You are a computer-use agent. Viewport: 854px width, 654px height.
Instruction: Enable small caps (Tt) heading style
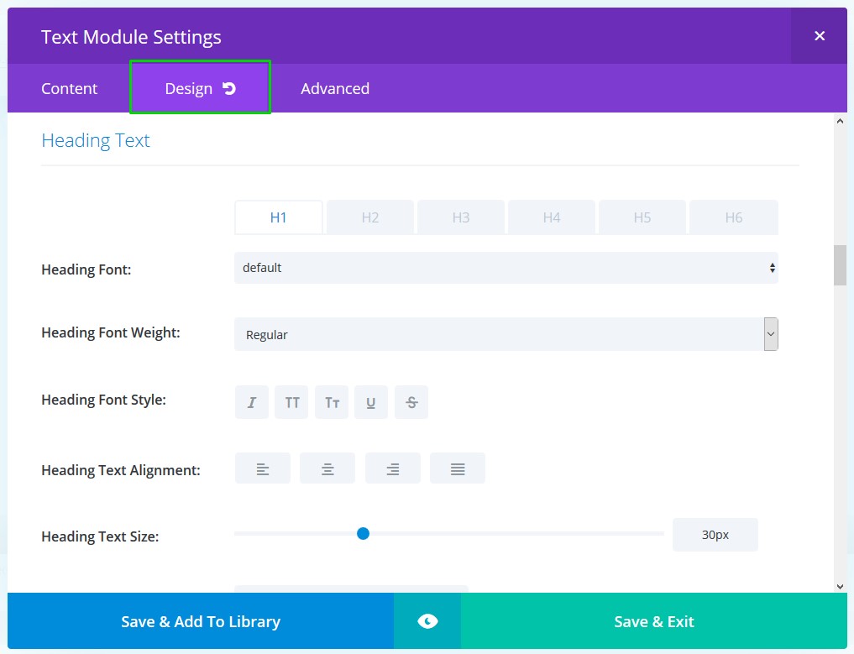tap(332, 402)
